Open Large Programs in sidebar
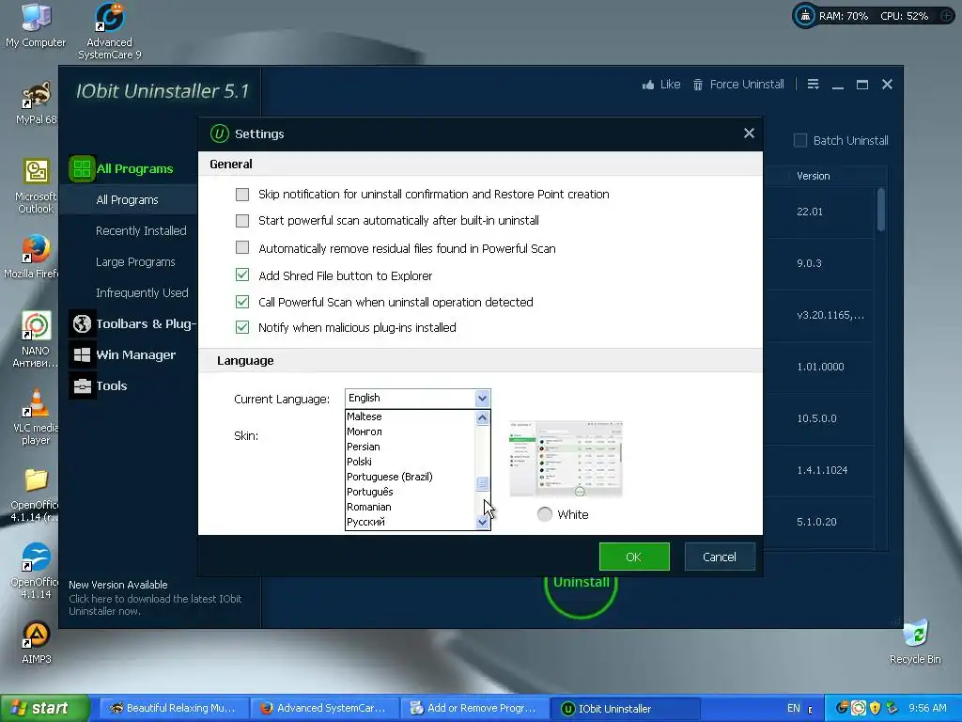Screen dimensions: 962x722 tap(135, 262)
